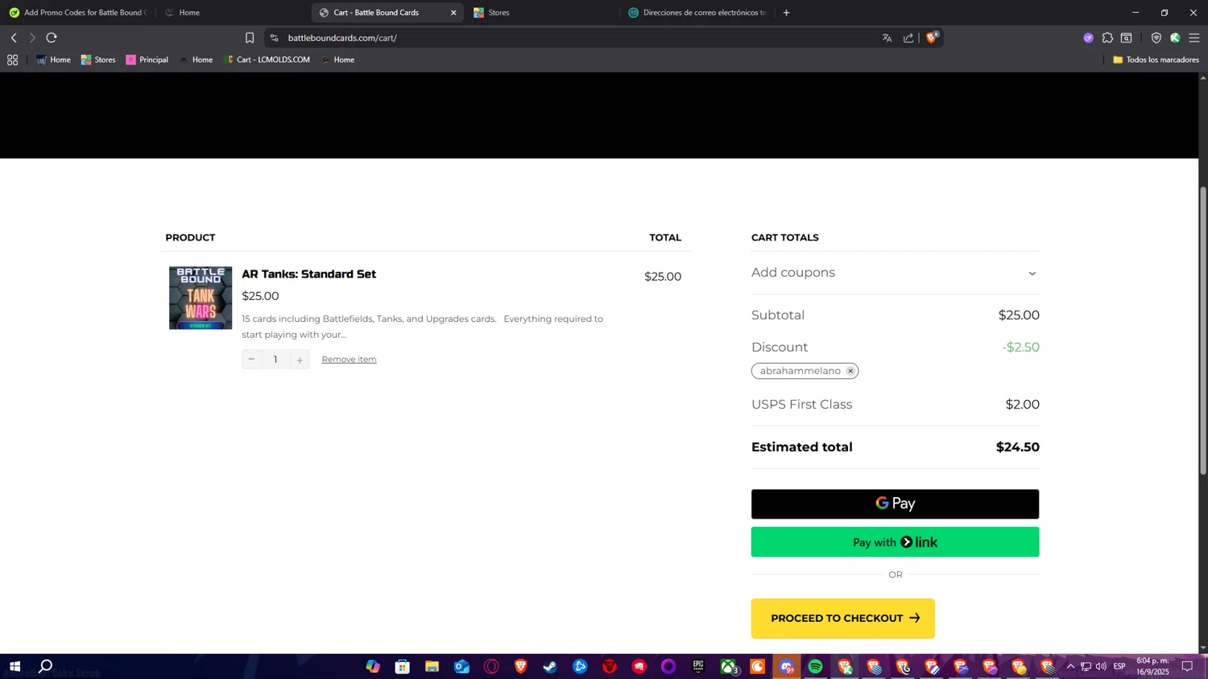This screenshot has height=679, width=1208.
Task: Edit the quantity field of AR Tanks
Action: [x=275, y=360]
